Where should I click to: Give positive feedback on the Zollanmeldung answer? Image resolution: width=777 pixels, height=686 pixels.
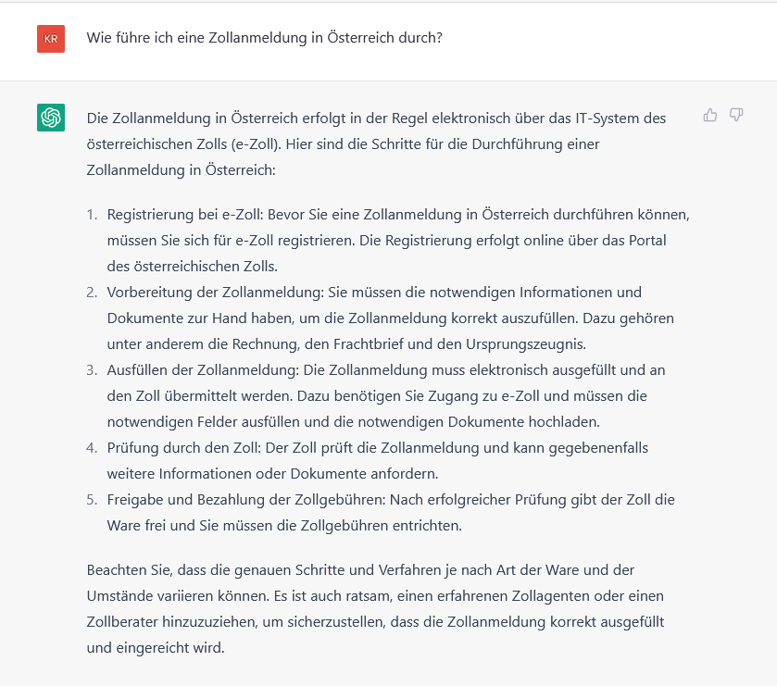pyautogui.click(x=710, y=115)
